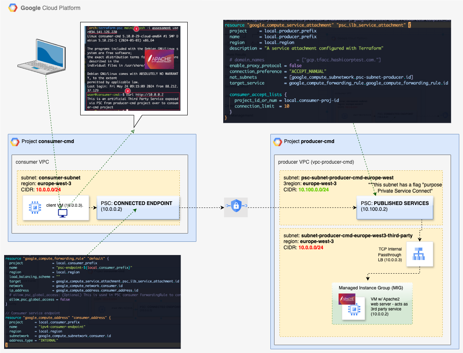Select the padlock Private Service Connect icon
The height and width of the screenshot is (353, 463).
[x=235, y=208]
